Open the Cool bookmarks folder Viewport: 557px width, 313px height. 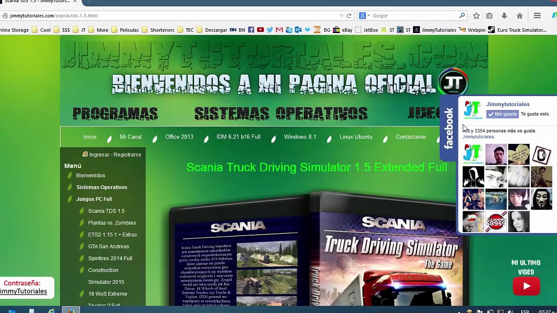[42, 30]
